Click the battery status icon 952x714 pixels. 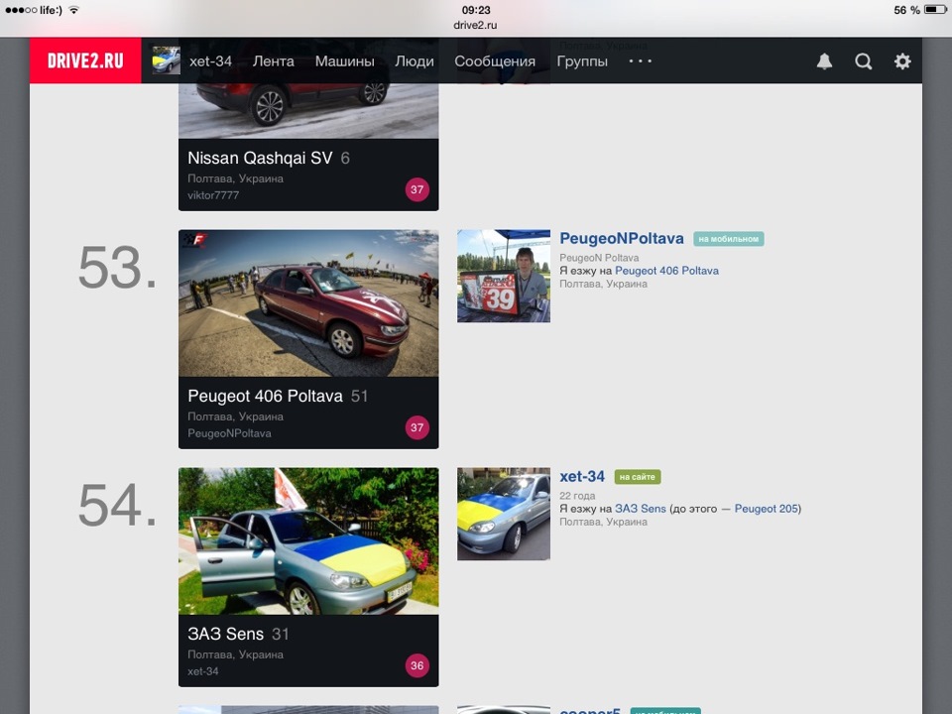[935, 10]
